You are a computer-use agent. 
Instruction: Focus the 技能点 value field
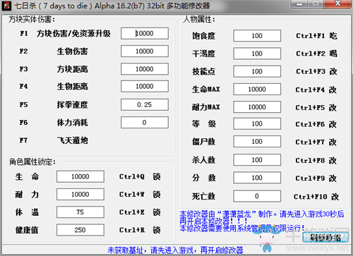[x=257, y=71]
